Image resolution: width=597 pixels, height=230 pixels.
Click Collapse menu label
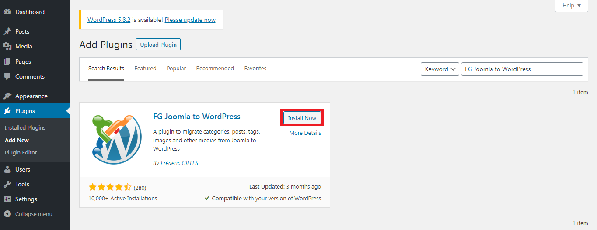click(x=34, y=214)
